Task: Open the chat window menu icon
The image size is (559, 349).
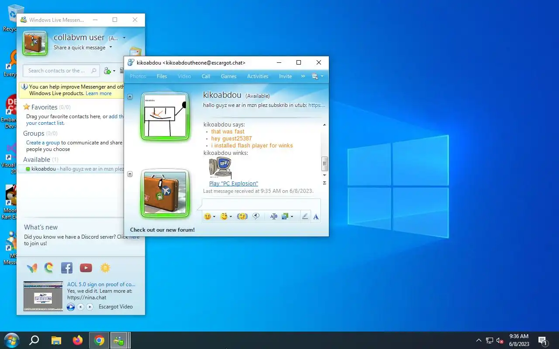Action: (x=315, y=76)
